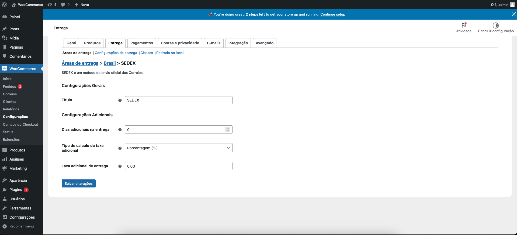Open Relatórios submenu item
The image size is (517, 235).
[11, 109]
